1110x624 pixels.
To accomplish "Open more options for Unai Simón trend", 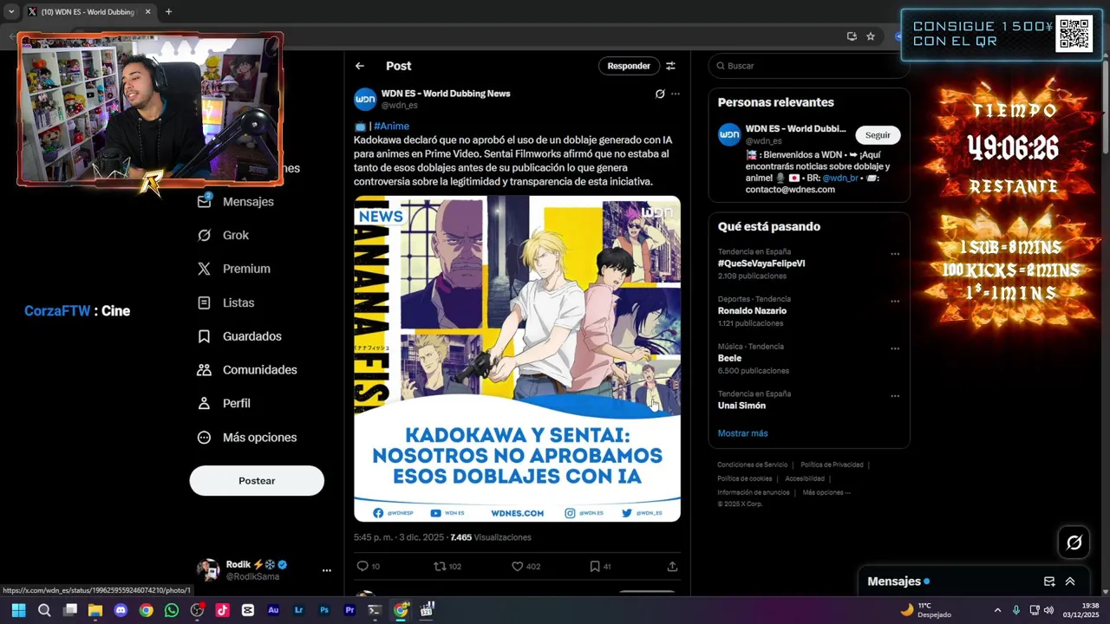I will pos(895,396).
